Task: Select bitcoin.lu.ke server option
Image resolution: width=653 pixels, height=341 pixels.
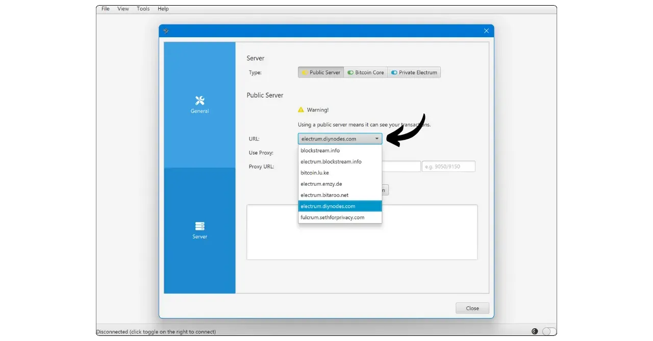Action: click(315, 173)
